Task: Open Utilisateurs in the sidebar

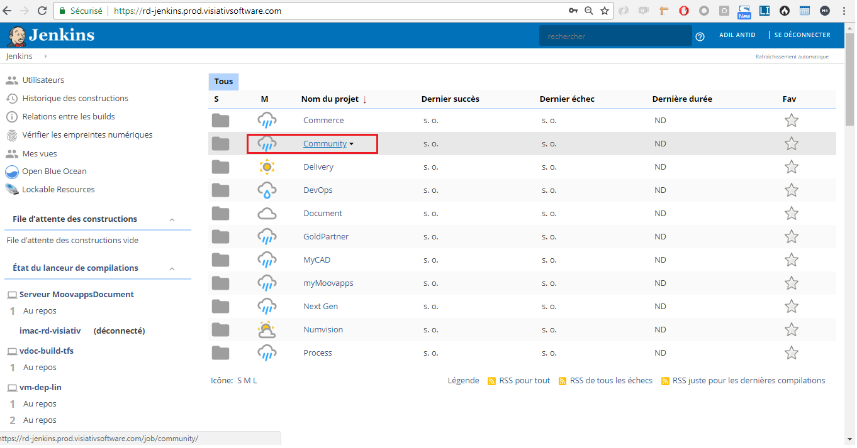Action: tap(43, 80)
